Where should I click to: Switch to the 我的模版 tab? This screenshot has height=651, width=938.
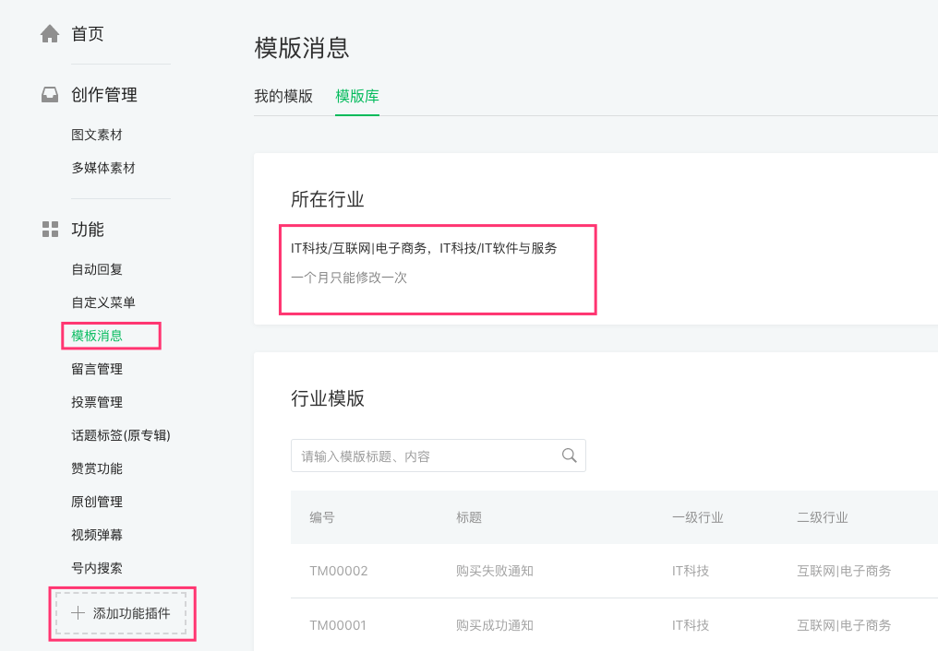tap(283, 96)
